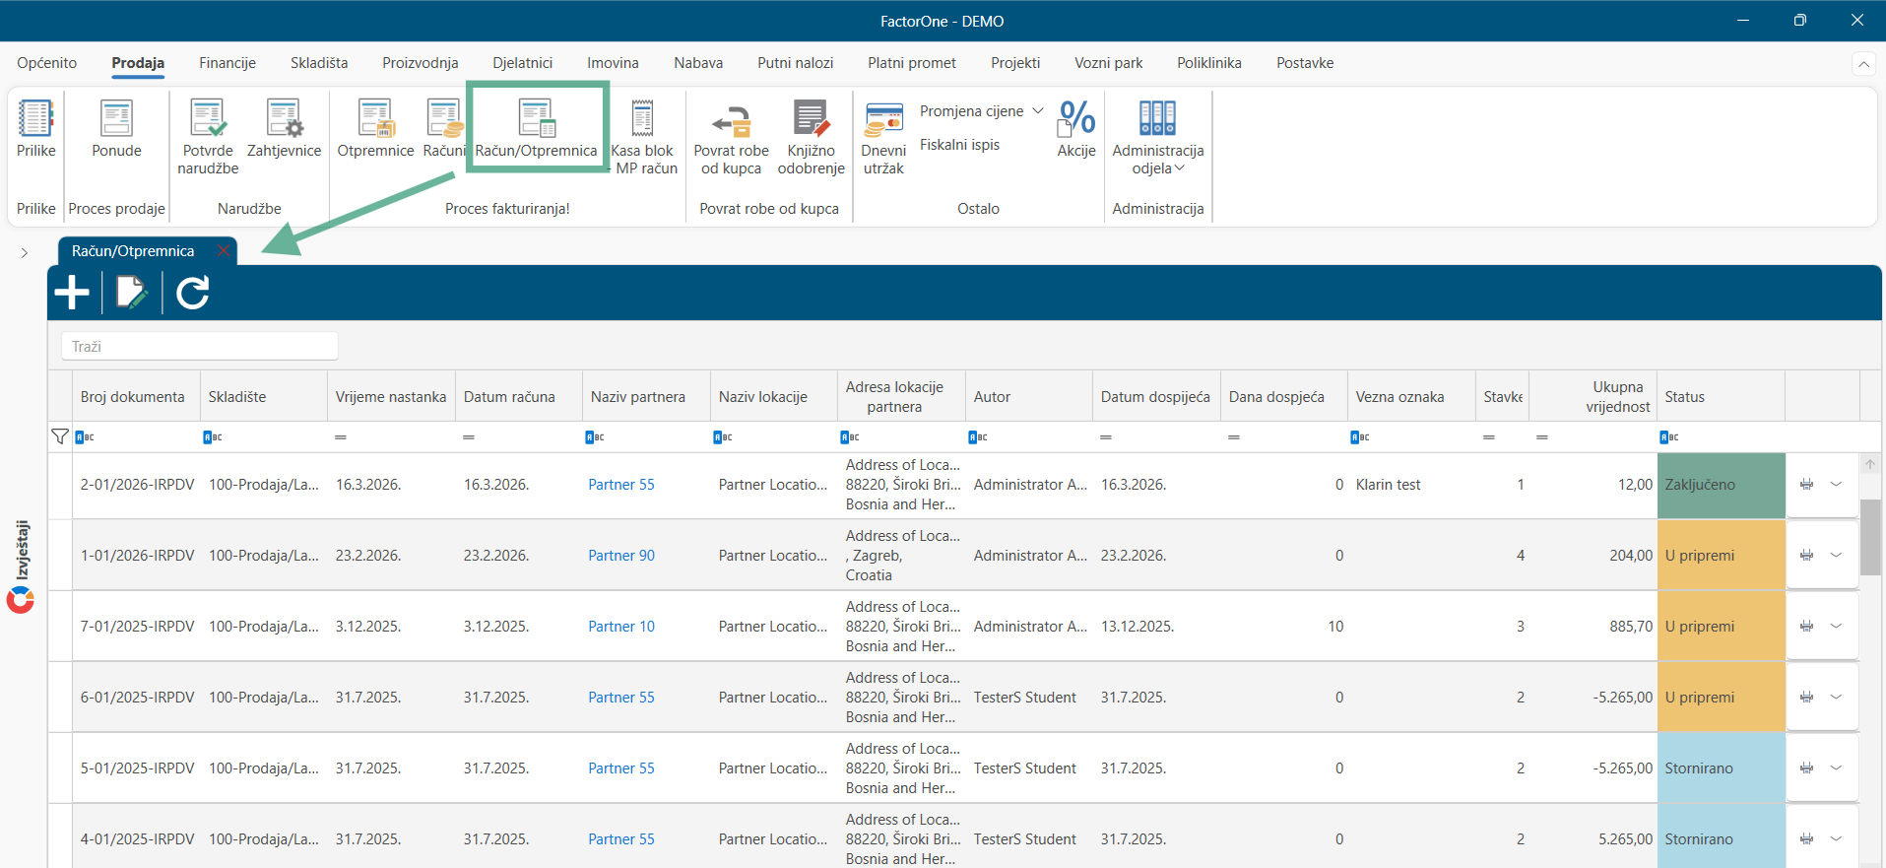This screenshot has height=868, width=1886.
Task: Expand the left side panel arrow
Action: click(25, 253)
